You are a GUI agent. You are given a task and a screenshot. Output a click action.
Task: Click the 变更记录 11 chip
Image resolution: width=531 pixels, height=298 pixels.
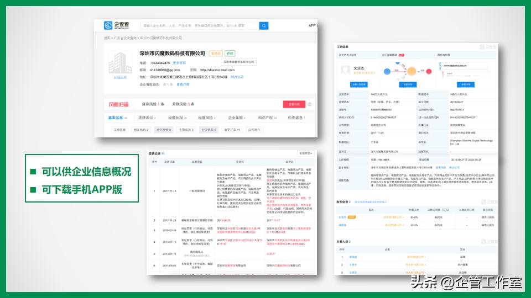click(x=232, y=130)
